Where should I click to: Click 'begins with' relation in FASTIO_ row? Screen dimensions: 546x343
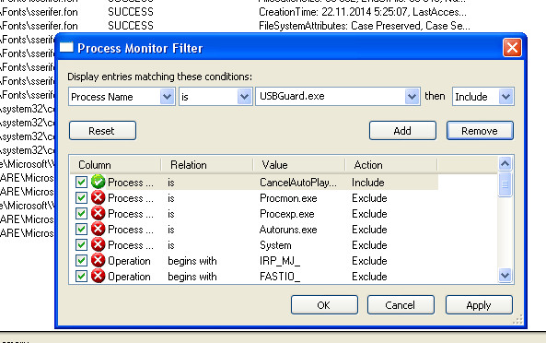tap(192, 277)
